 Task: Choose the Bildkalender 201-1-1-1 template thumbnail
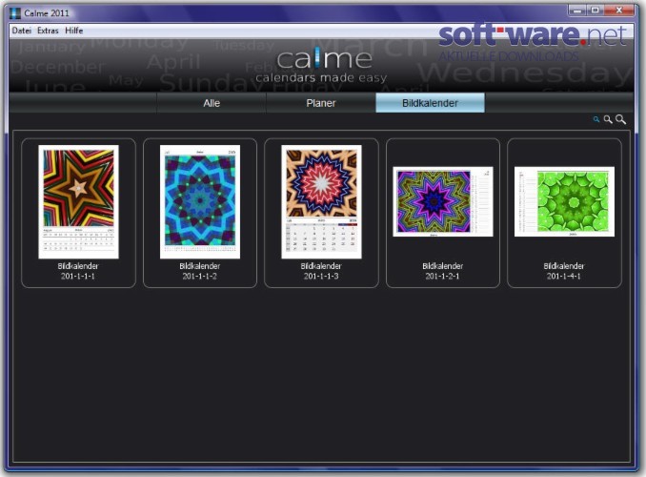[x=78, y=202]
